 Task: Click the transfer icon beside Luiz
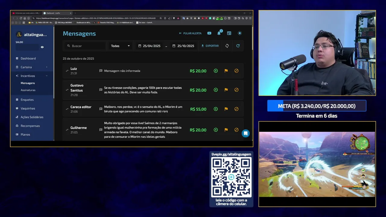(x=67, y=71)
